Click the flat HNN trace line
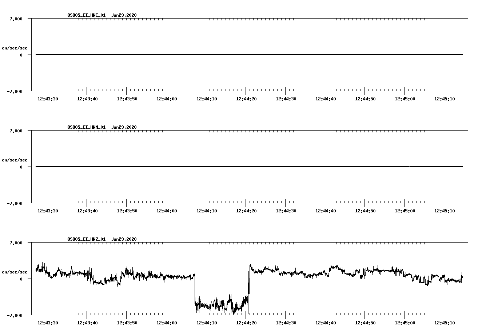The image size is (494, 336). (249, 167)
